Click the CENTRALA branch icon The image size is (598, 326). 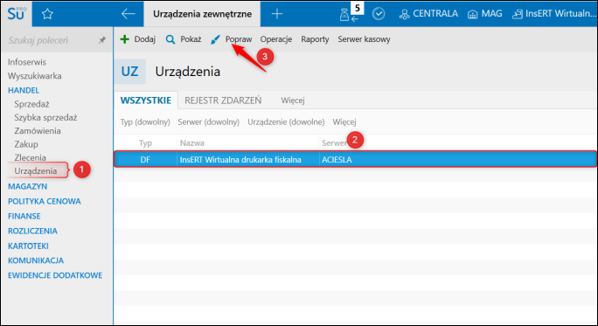click(404, 15)
